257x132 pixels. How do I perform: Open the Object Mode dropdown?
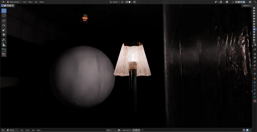coord(14,2)
